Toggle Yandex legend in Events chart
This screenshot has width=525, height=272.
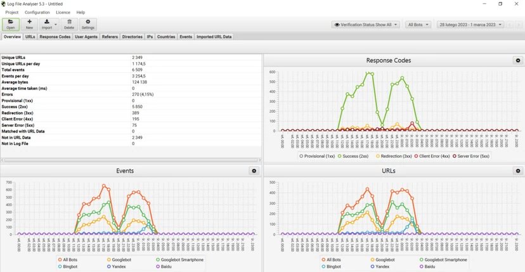pos(116,267)
